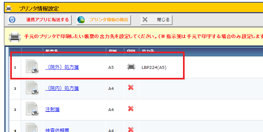Image resolution: width=263 pixels, height=132 pixels.
Task: Click the red X in (院内) 処方箋 row
Action: pos(131,87)
